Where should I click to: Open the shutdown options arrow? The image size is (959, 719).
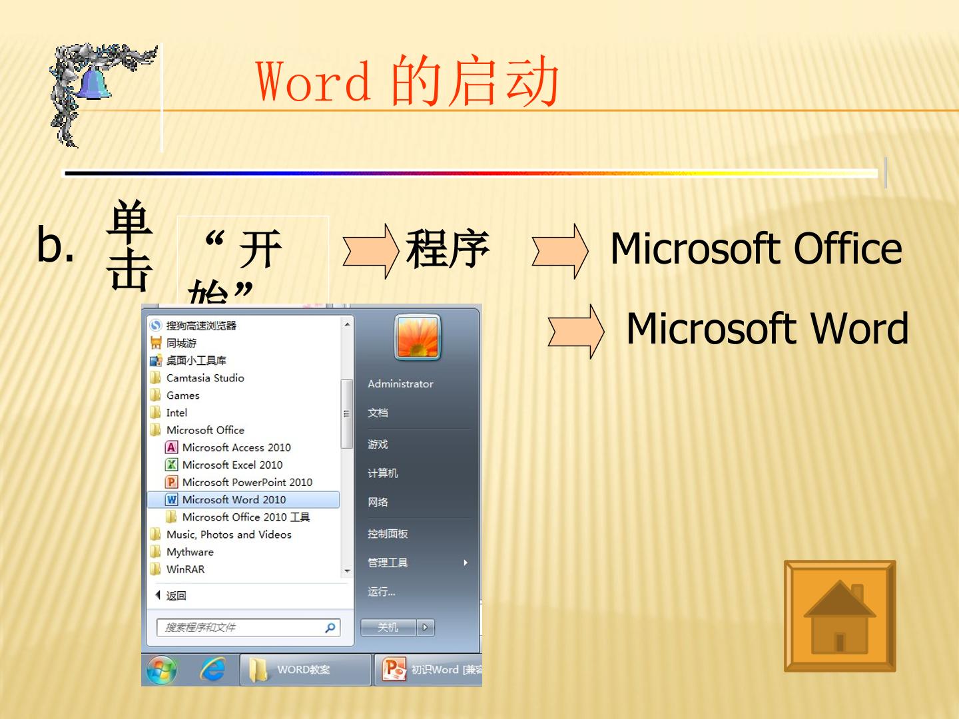click(426, 627)
